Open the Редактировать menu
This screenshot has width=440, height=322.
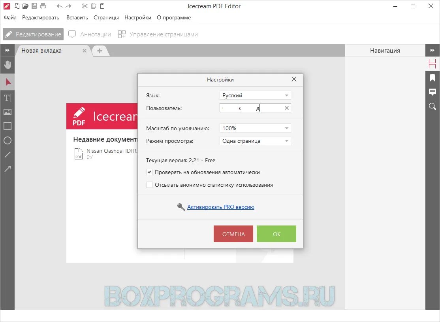point(41,17)
